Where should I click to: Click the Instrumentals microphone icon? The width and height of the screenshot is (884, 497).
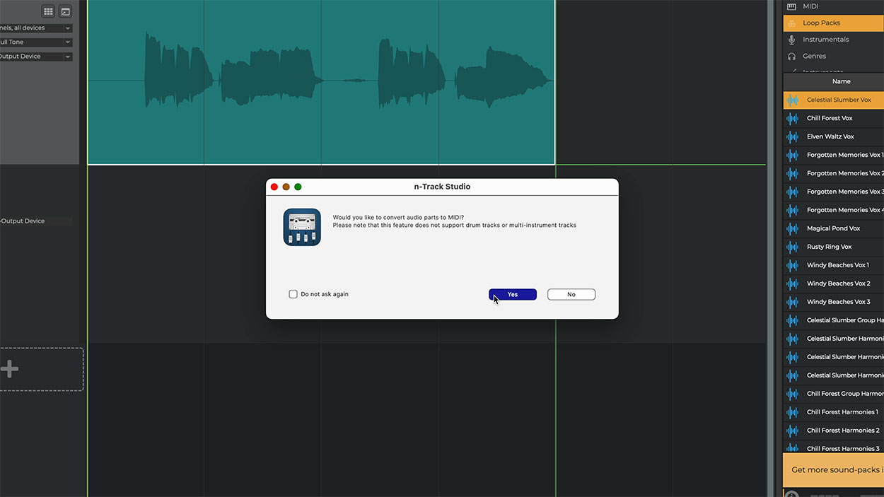pyautogui.click(x=791, y=40)
